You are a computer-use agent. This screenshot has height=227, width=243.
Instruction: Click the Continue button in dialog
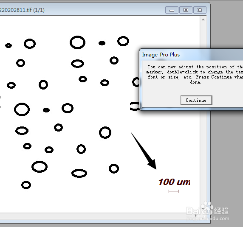[196, 100]
